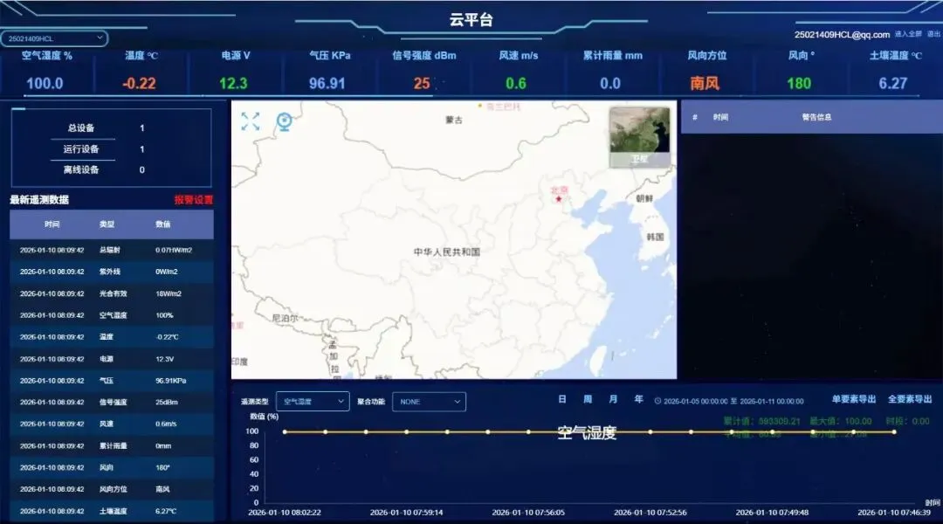Click the 电源 V value 12.3
Screen dimensions: 943x524
click(233, 83)
